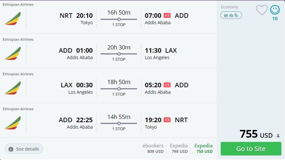Image resolution: width=285 pixels, height=160 pixels.
Task: Click the smiley rating score icon
Action: (275, 10)
